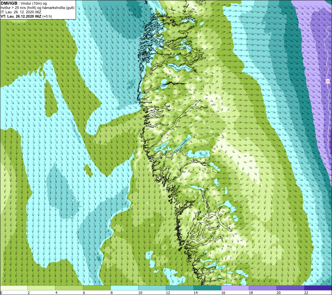Image resolution: width=332 pixels, height=295 pixels.
Task: Click the legend value '0'
Action: tap(1, 293)
